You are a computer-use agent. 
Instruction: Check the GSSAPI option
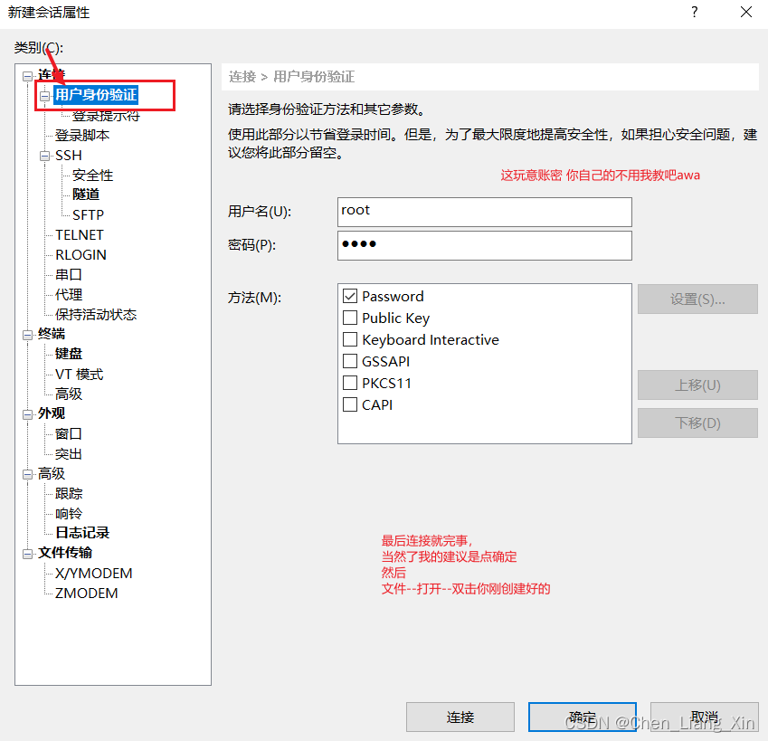(351, 361)
